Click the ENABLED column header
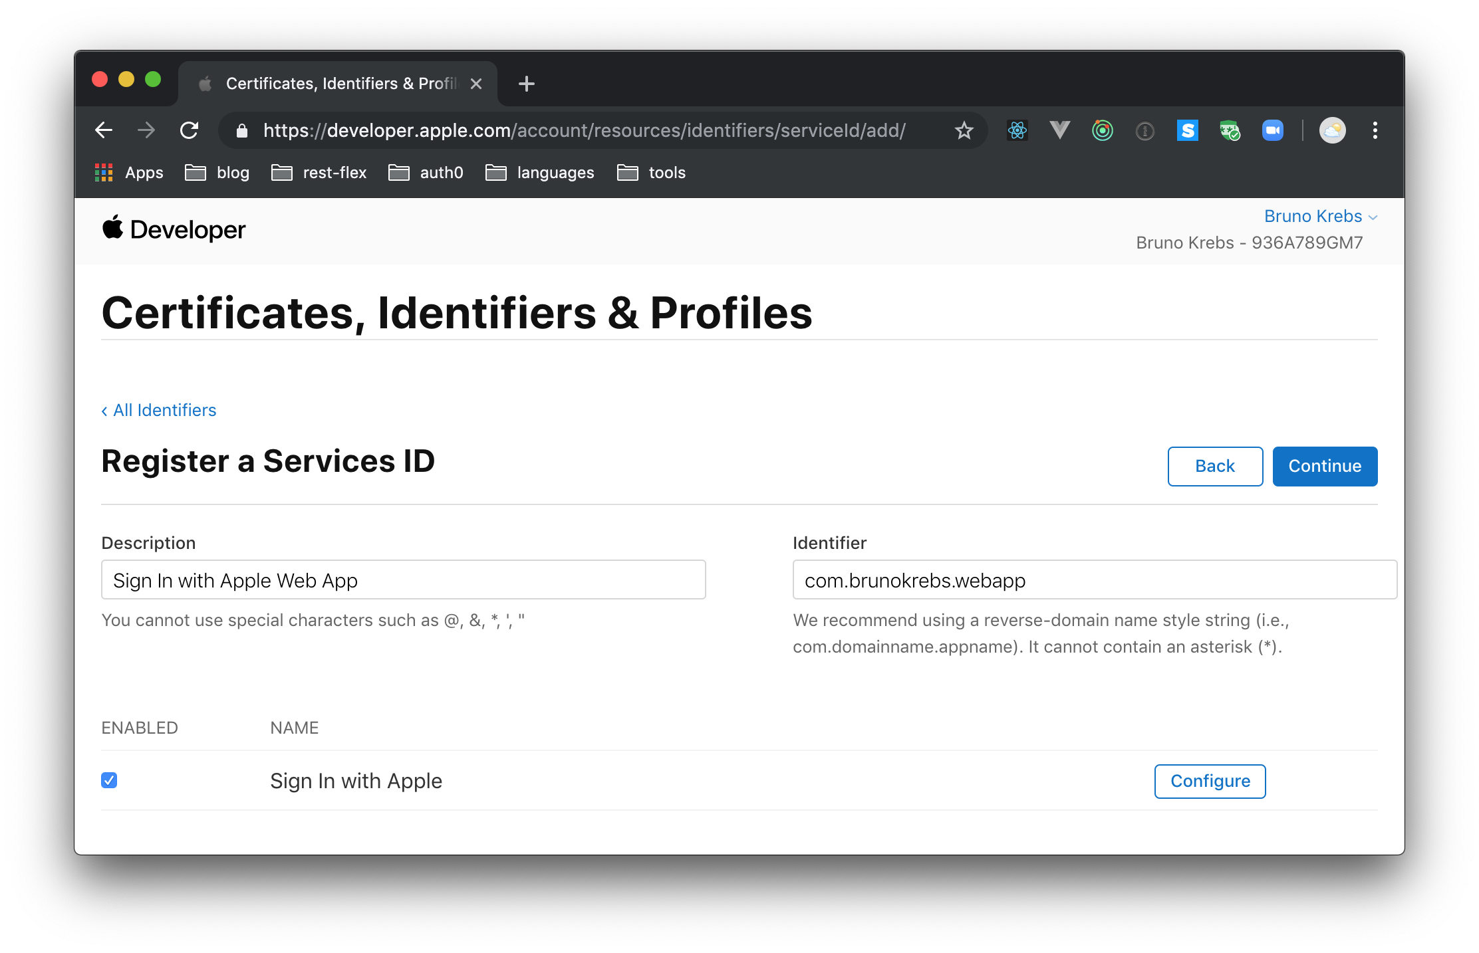The height and width of the screenshot is (953, 1479). tap(140, 728)
